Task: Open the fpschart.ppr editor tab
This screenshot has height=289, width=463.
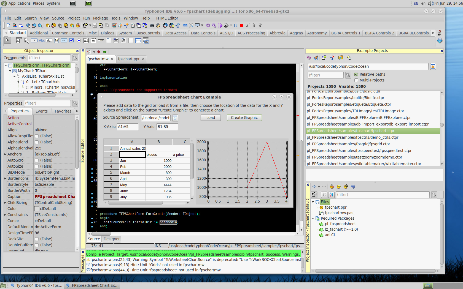Action: click(129, 59)
